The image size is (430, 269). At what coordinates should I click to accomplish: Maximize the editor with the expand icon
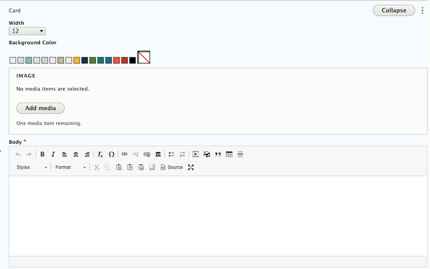coord(191,167)
